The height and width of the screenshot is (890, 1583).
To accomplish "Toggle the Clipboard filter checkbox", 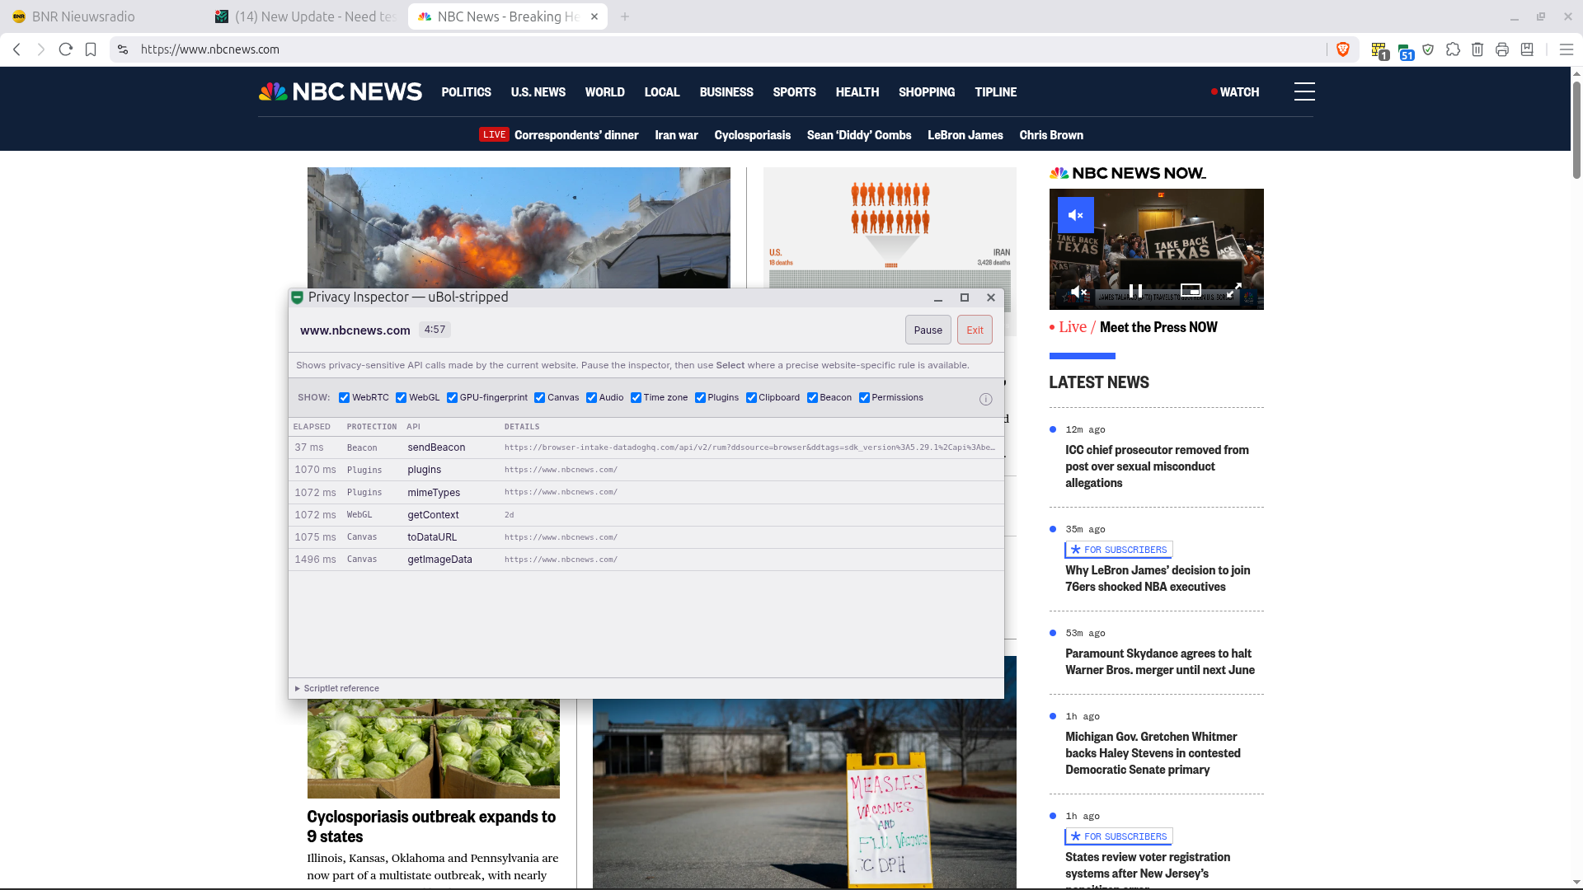I will [x=751, y=398].
